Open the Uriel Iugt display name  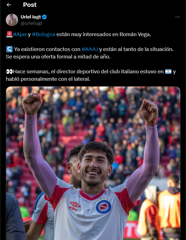pyautogui.click(x=31, y=17)
